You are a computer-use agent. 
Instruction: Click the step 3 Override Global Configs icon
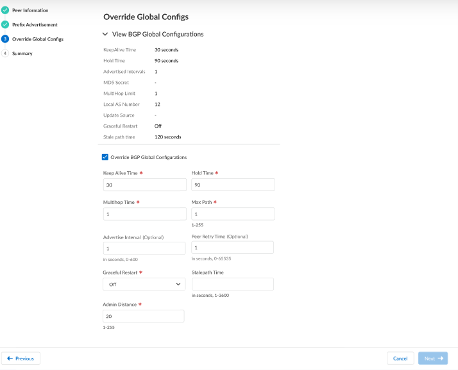click(5, 39)
